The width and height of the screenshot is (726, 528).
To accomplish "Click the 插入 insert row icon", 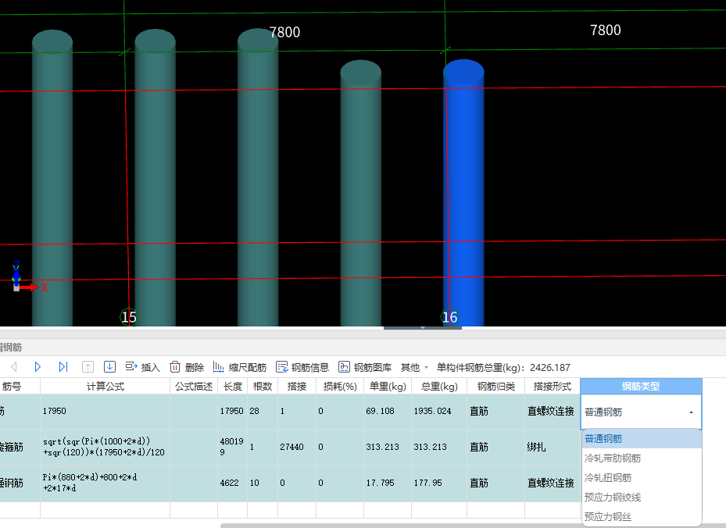I will click(131, 366).
